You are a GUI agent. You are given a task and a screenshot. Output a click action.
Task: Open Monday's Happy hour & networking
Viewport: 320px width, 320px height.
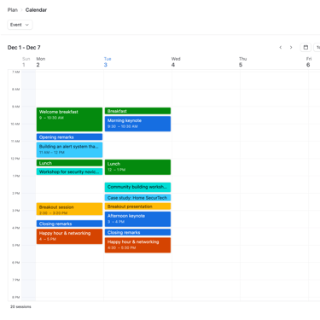69,236
